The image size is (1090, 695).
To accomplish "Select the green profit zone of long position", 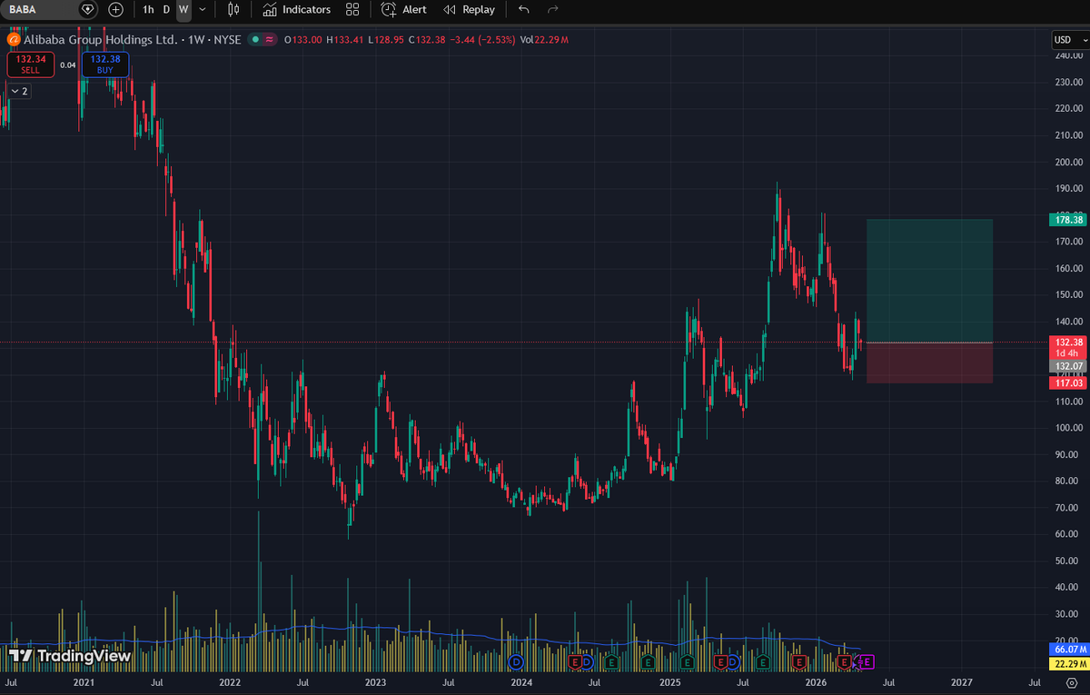I will pyautogui.click(x=929, y=281).
